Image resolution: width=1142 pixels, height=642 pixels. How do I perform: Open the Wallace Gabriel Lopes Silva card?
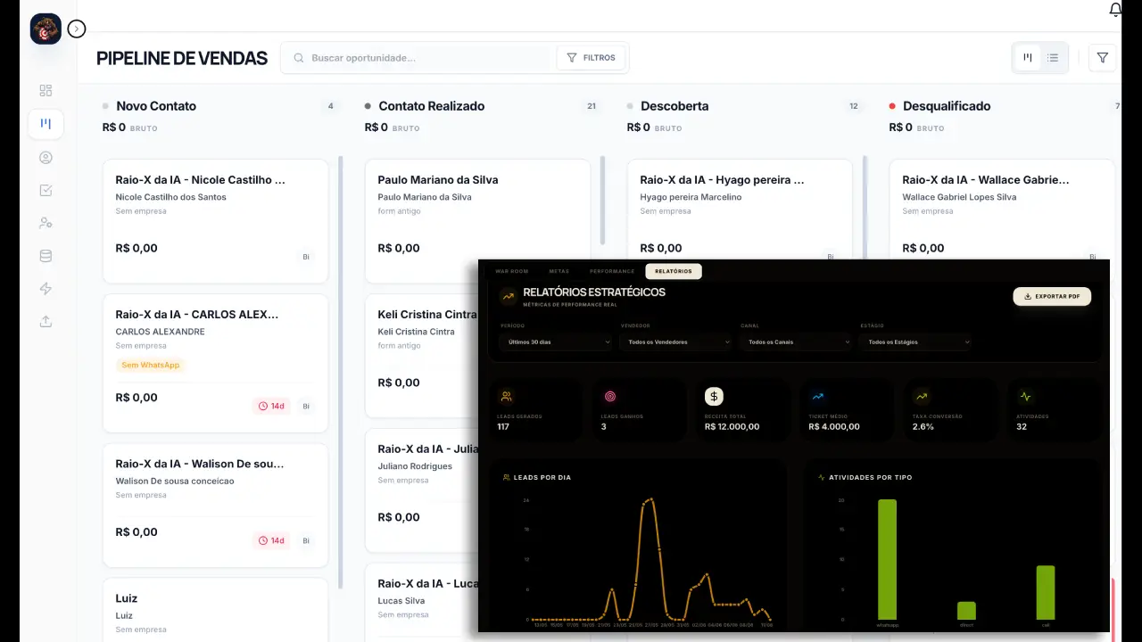[x=1002, y=210]
